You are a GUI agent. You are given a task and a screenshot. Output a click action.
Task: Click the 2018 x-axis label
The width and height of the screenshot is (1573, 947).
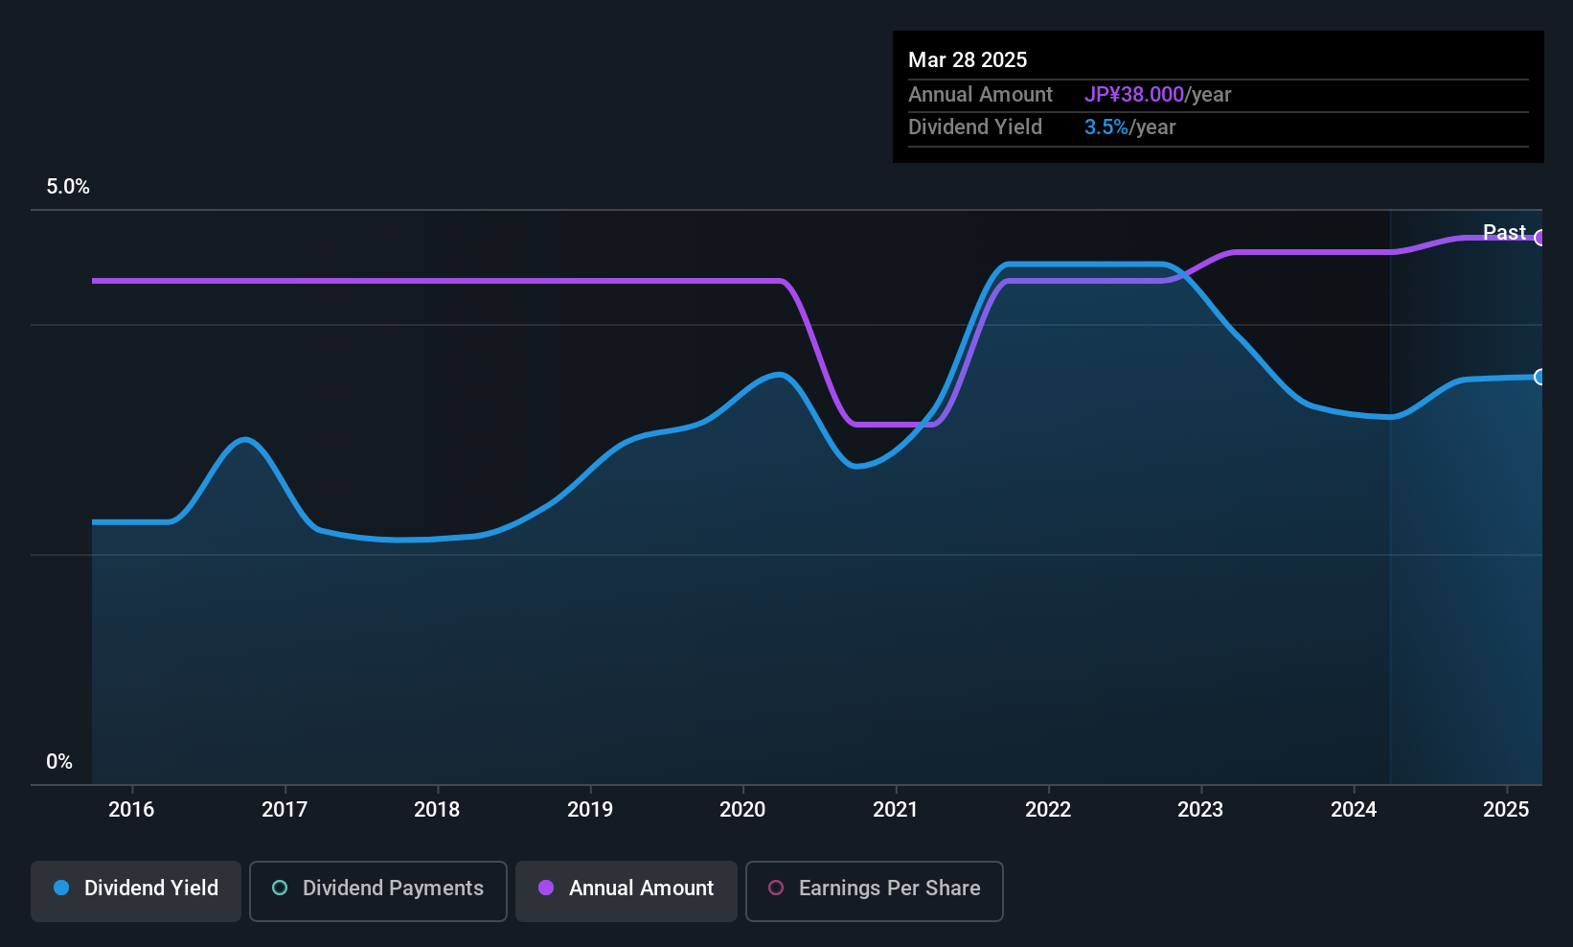click(x=437, y=809)
